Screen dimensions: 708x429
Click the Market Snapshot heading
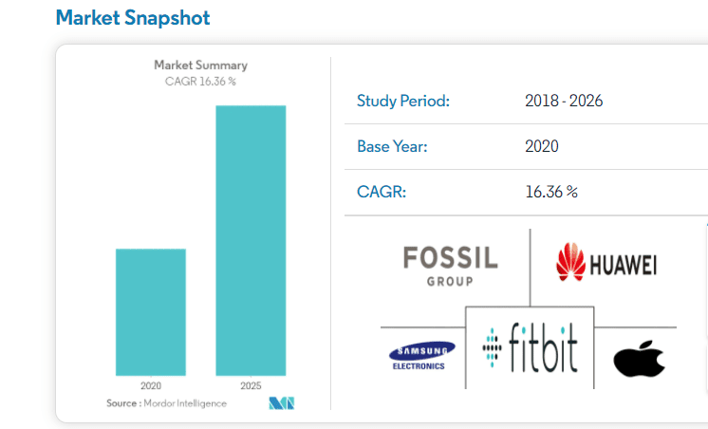(x=133, y=18)
